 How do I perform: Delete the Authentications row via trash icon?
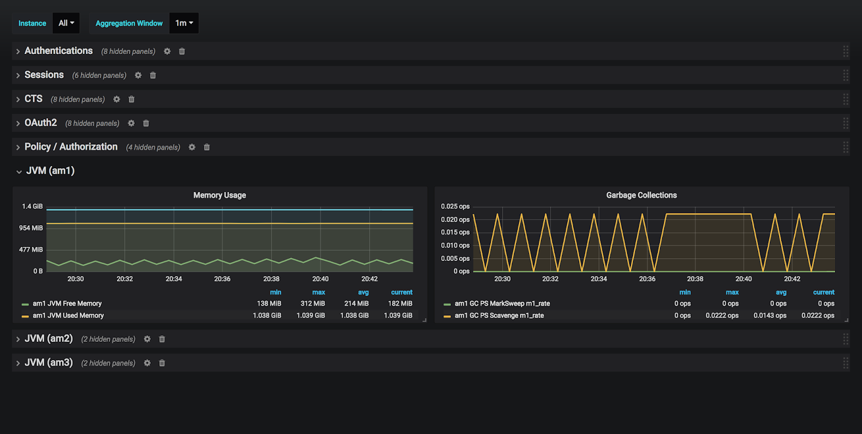pyautogui.click(x=182, y=51)
